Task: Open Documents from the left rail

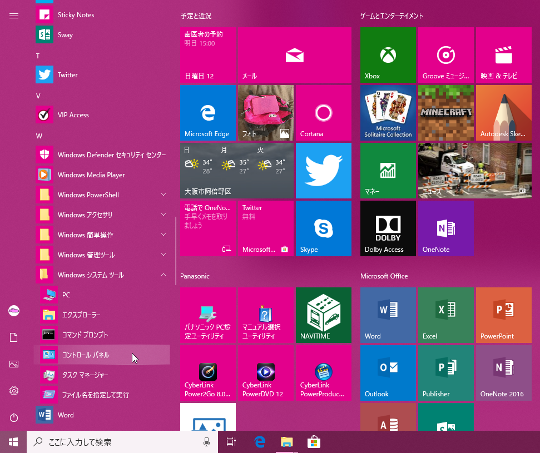Action: 14,337
